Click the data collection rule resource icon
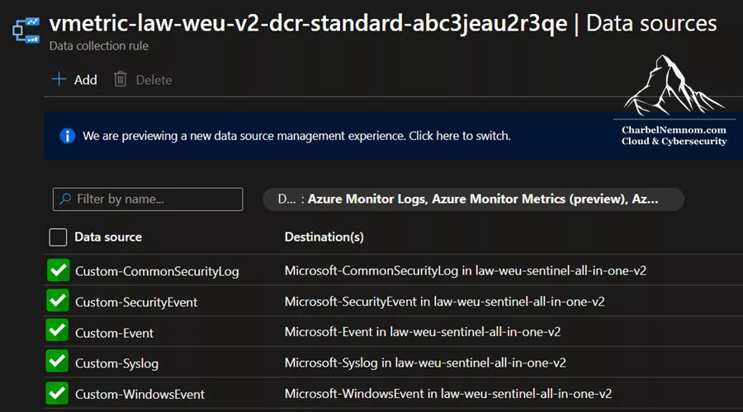The width and height of the screenshot is (743, 412). (26, 30)
